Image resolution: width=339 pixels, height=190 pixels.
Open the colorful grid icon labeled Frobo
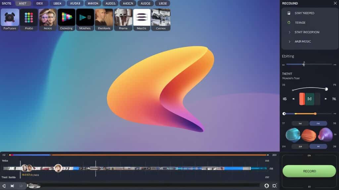tap(29, 20)
